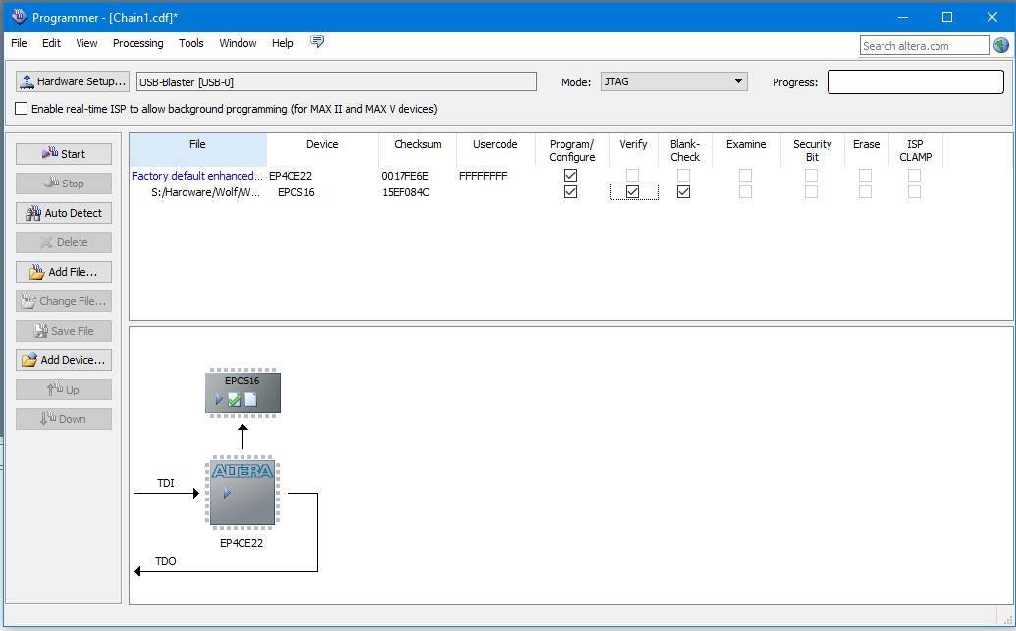Click the verify checkmark icon on EPCS16 chip

pyautogui.click(x=234, y=399)
